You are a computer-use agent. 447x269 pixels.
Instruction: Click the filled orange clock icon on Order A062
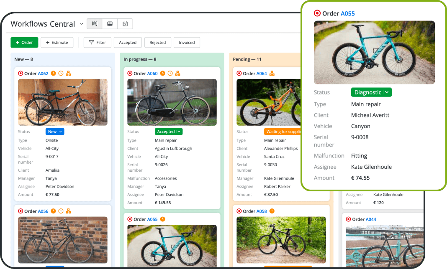point(53,74)
